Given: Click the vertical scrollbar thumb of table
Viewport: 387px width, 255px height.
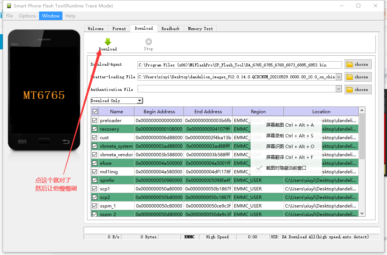Looking at the screenshot, I should 362,136.
